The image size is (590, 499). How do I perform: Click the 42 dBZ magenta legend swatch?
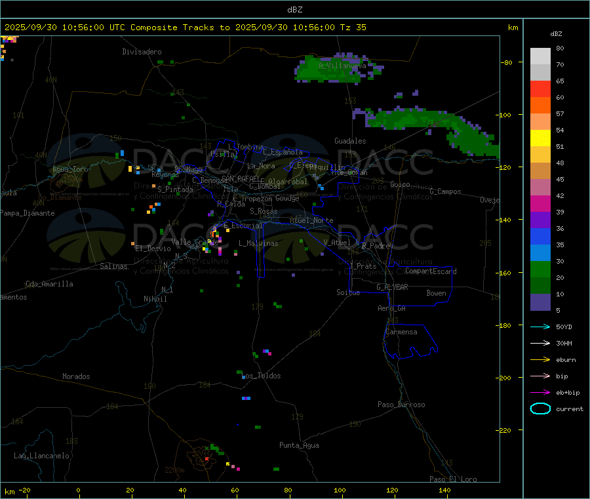pyautogui.click(x=540, y=203)
